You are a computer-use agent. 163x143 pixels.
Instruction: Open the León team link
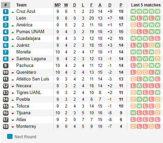[x=21, y=18]
